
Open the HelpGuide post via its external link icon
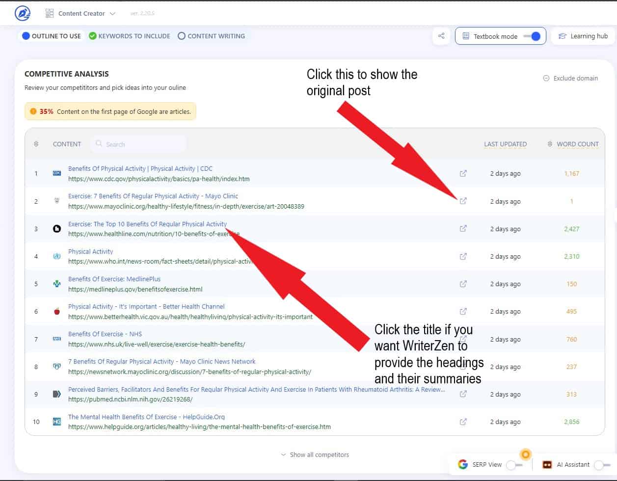[x=463, y=422]
